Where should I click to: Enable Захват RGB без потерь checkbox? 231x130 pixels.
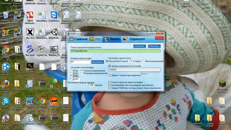click(x=109, y=88)
